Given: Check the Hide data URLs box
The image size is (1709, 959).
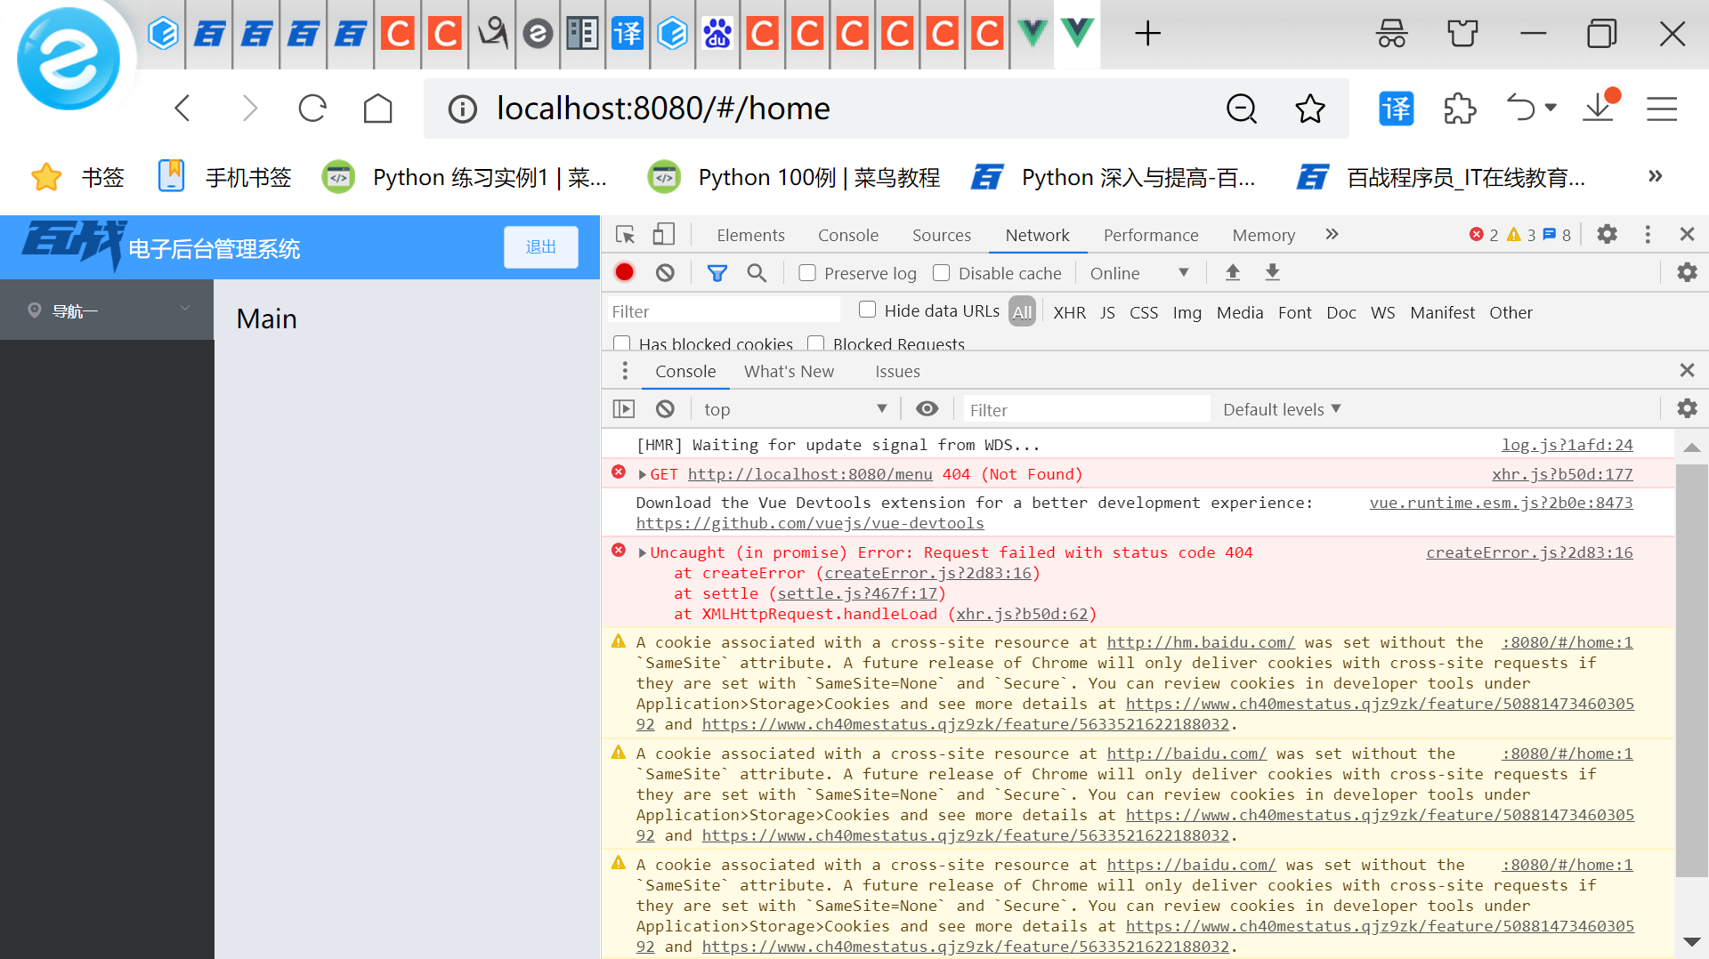Looking at the screenshot, I should (868, 310).
